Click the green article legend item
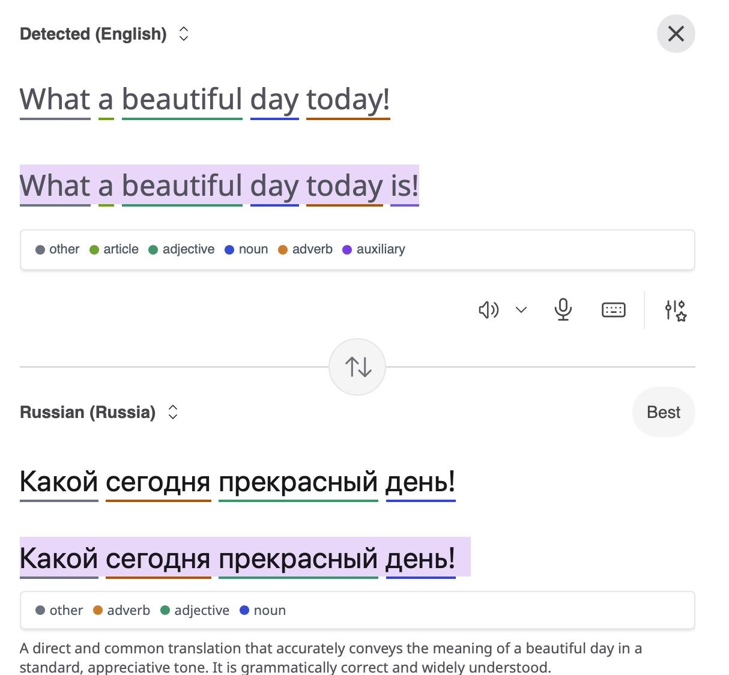 coord(114,249)
